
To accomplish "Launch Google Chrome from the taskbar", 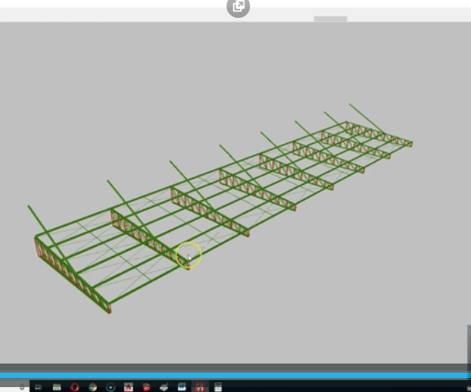I will 93,387.
